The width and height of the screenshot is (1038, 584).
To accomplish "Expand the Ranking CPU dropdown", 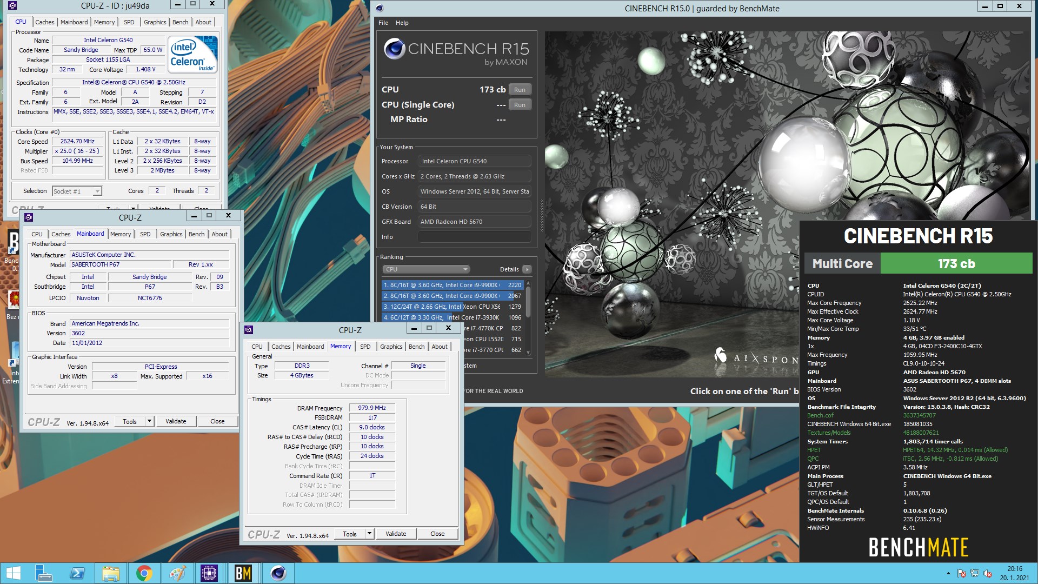I will (426, 269).
